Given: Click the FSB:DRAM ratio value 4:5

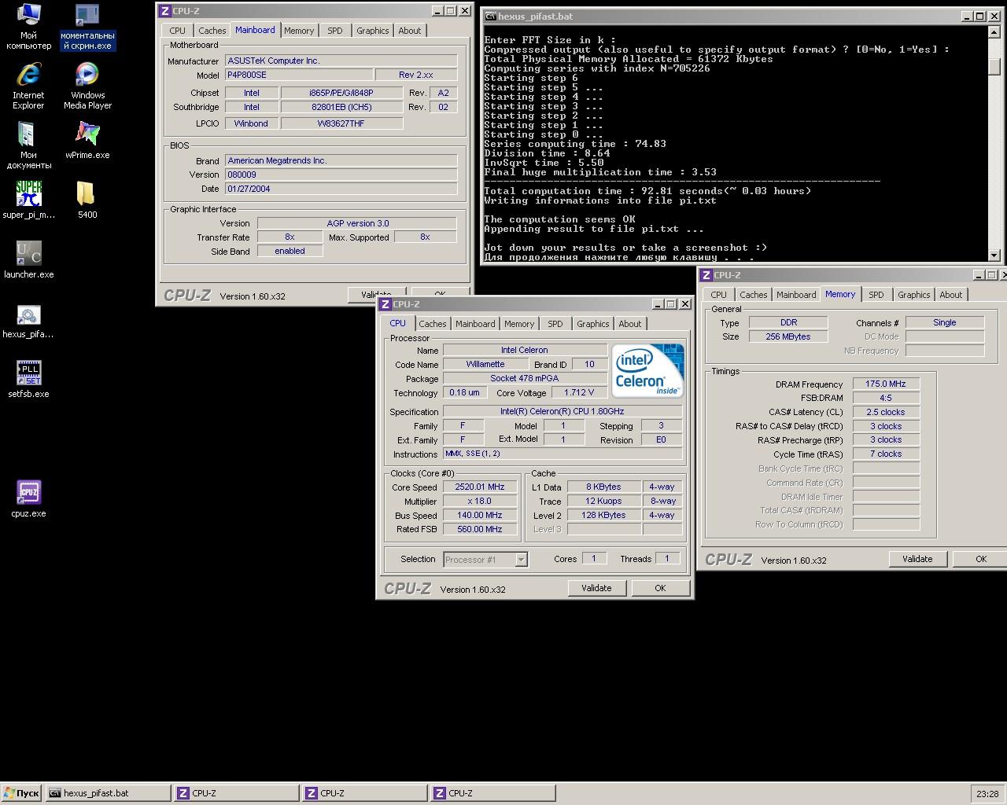Looking at the screenshot, I should (x=886, y=399).
